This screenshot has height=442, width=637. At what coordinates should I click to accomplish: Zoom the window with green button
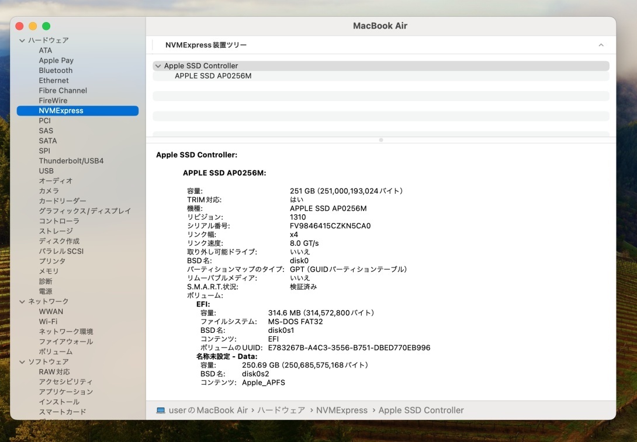pyautogui.click(x=46, y=26)
